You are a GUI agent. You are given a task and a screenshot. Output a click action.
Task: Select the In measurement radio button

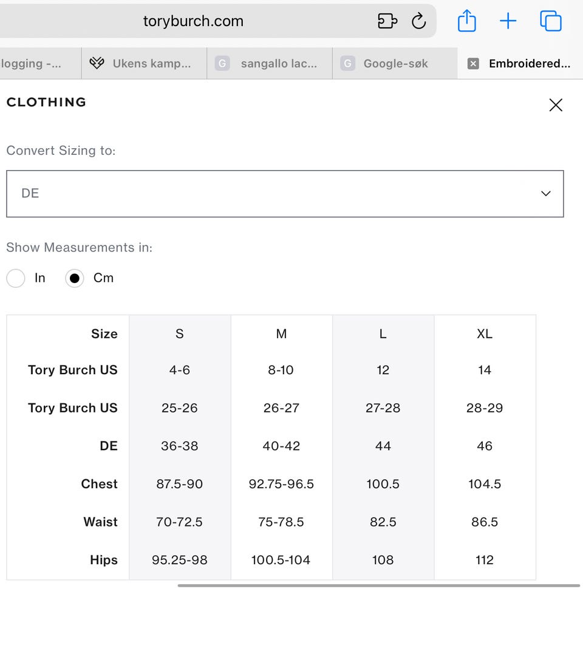(16, 279)
